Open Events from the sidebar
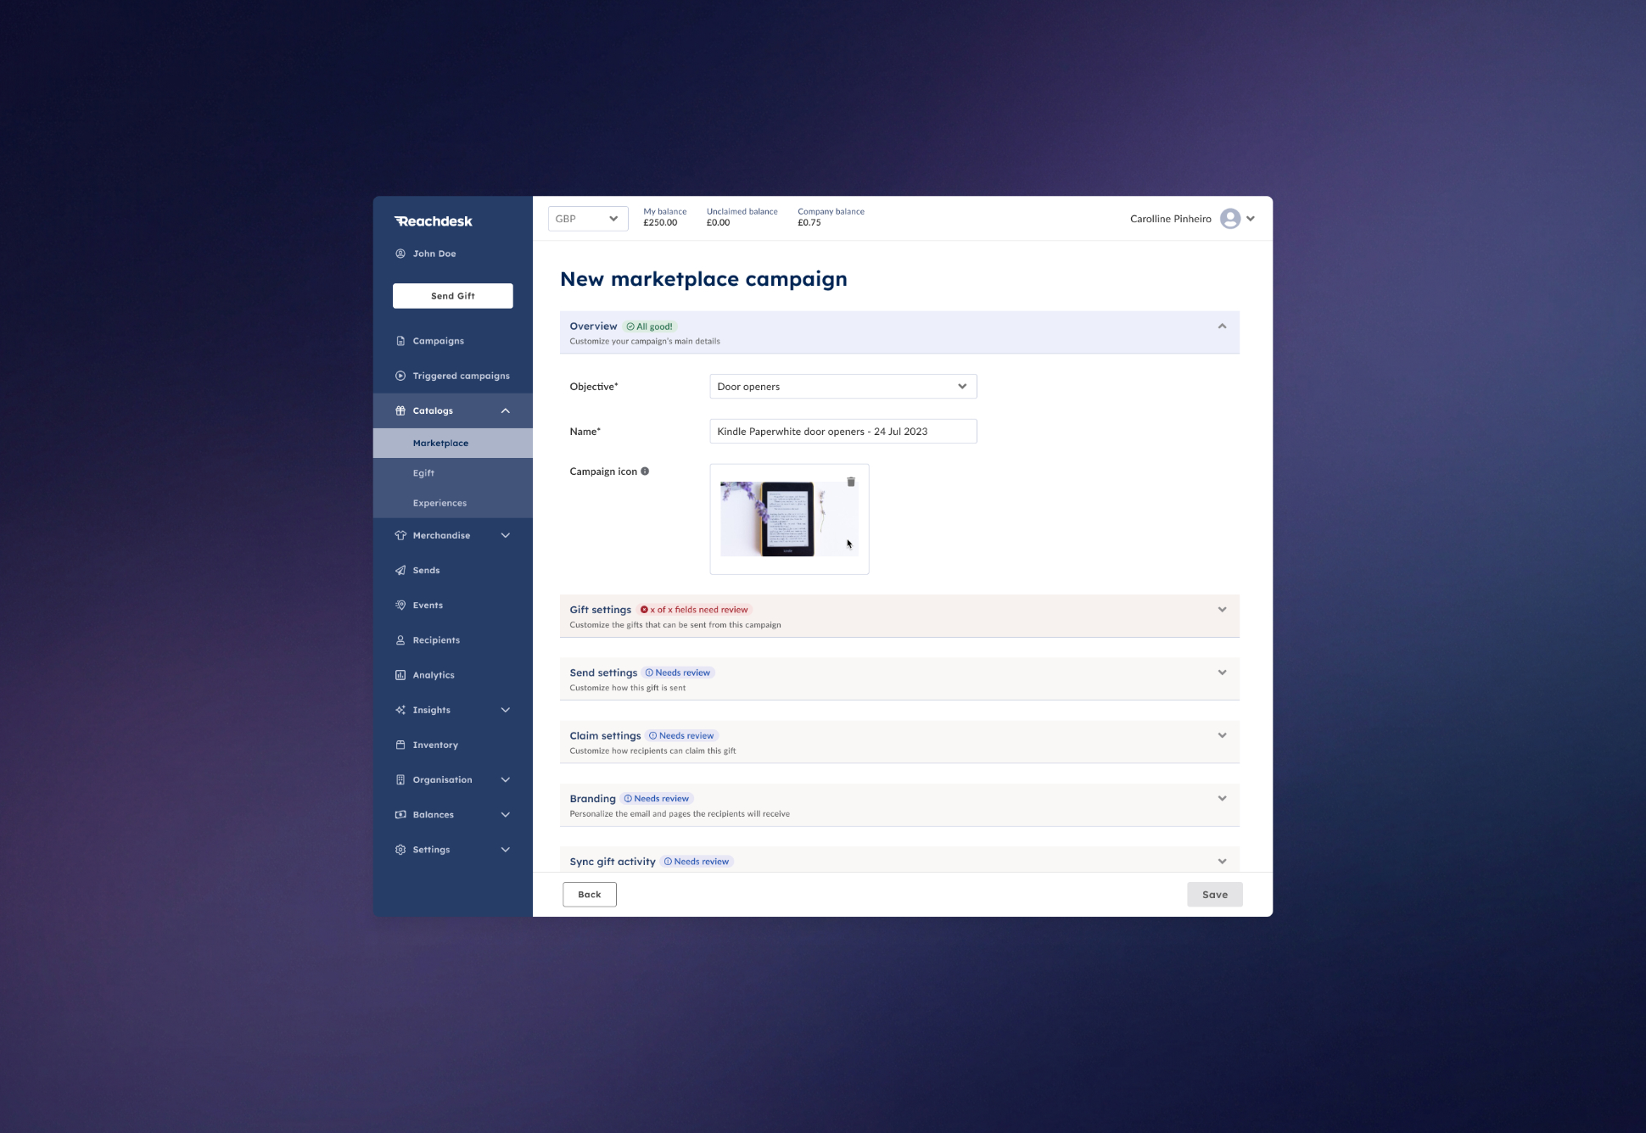The image size is (1646, 1133). click(x=428, y=606)
